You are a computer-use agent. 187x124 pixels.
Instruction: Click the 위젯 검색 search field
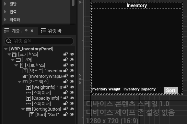[x=39, y=41]
